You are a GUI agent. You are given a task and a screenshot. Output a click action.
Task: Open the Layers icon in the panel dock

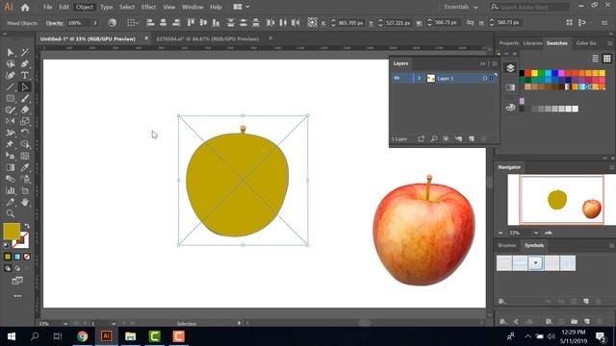coord(510,68)
